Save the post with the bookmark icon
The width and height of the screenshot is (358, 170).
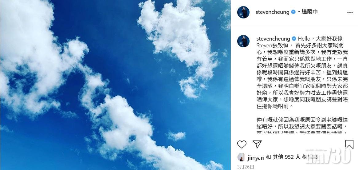point(349,144)
